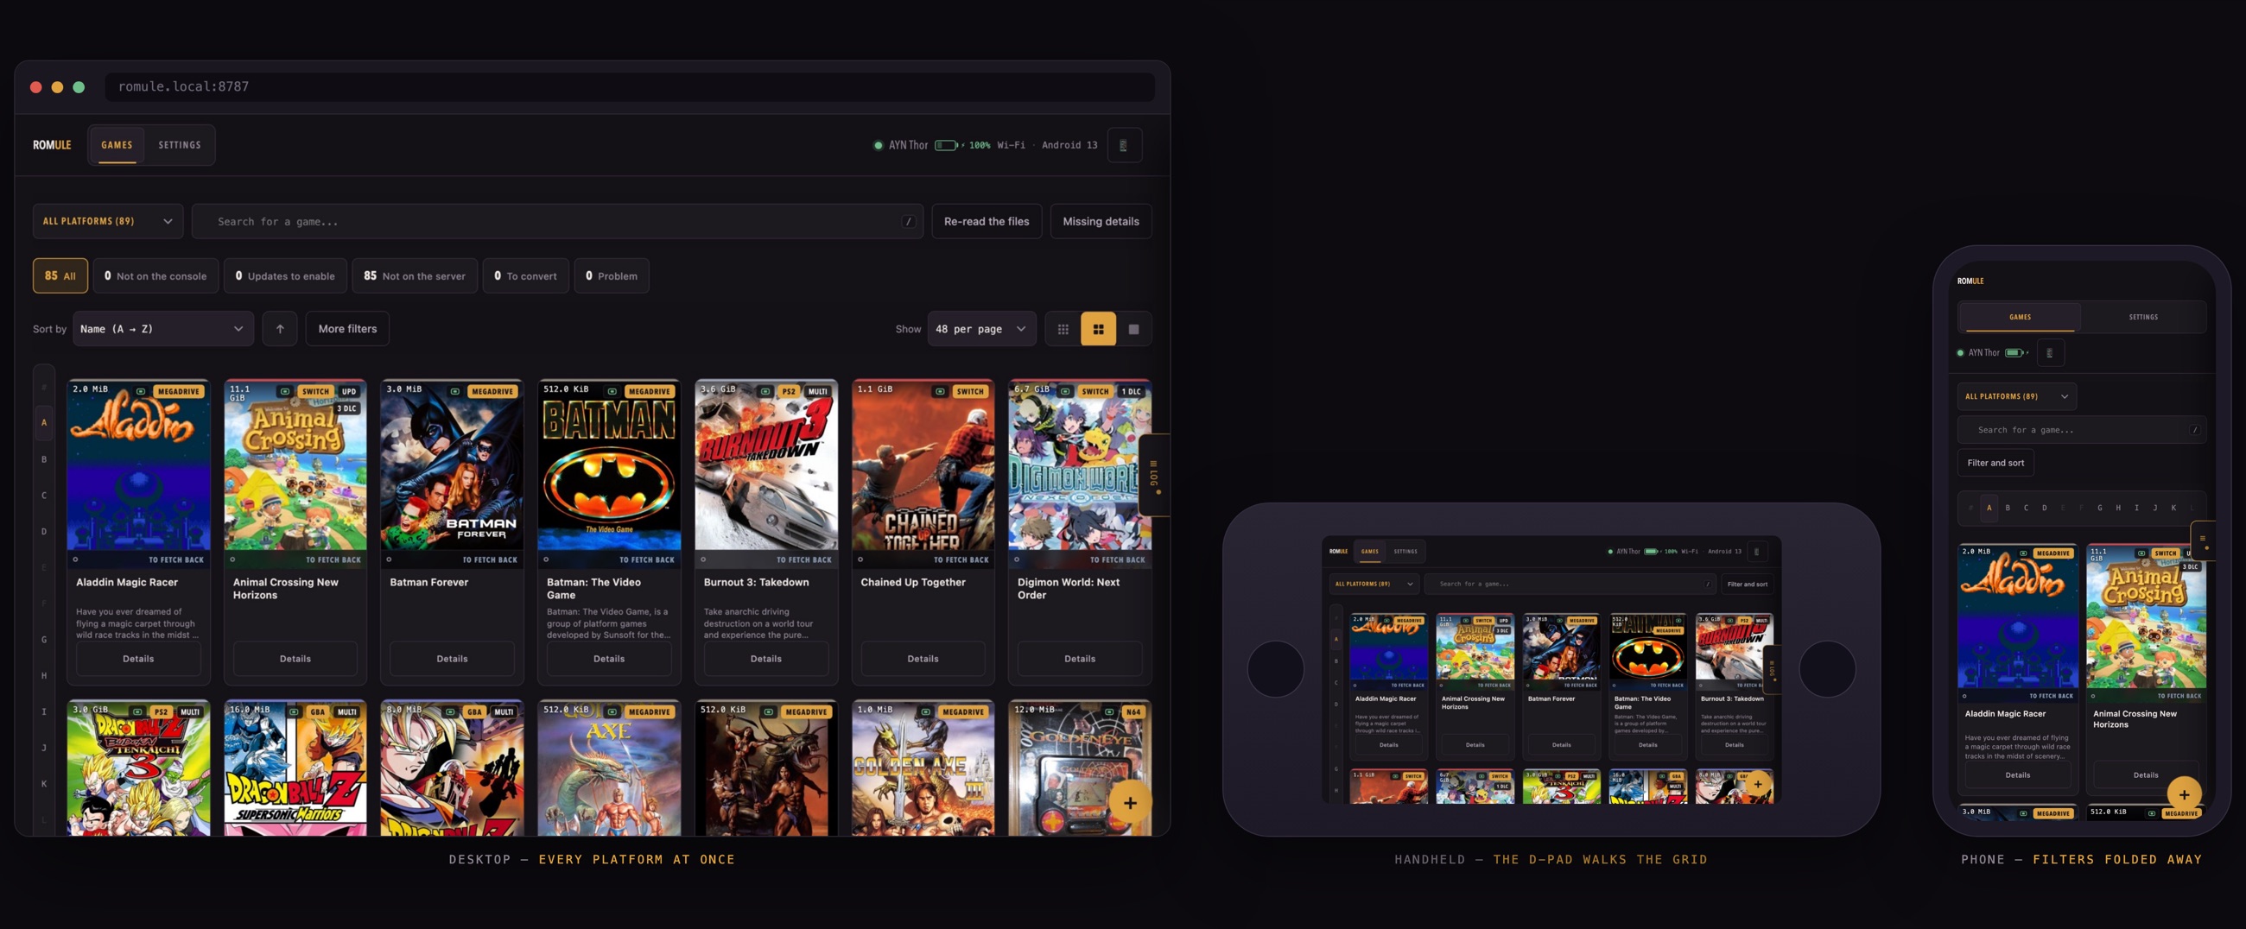
Task: Click the MEGADRIVE badge on Aladdin desktop card
Action: 179,391
